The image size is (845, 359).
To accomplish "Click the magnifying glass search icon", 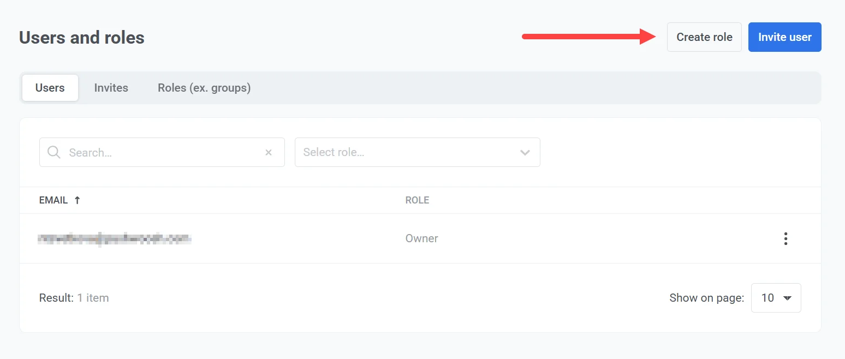I will [54, 152].
